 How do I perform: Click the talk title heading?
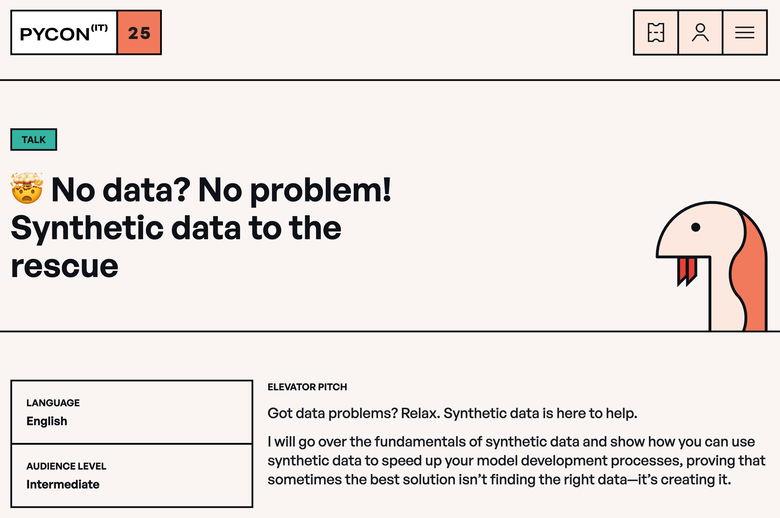click(201, 227)
